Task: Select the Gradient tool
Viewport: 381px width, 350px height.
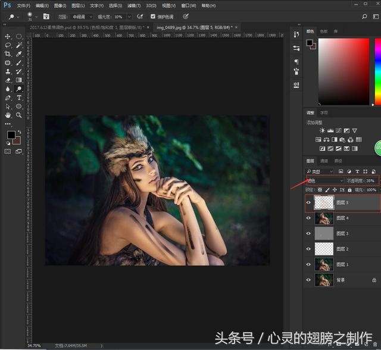Action: [19, 80]
